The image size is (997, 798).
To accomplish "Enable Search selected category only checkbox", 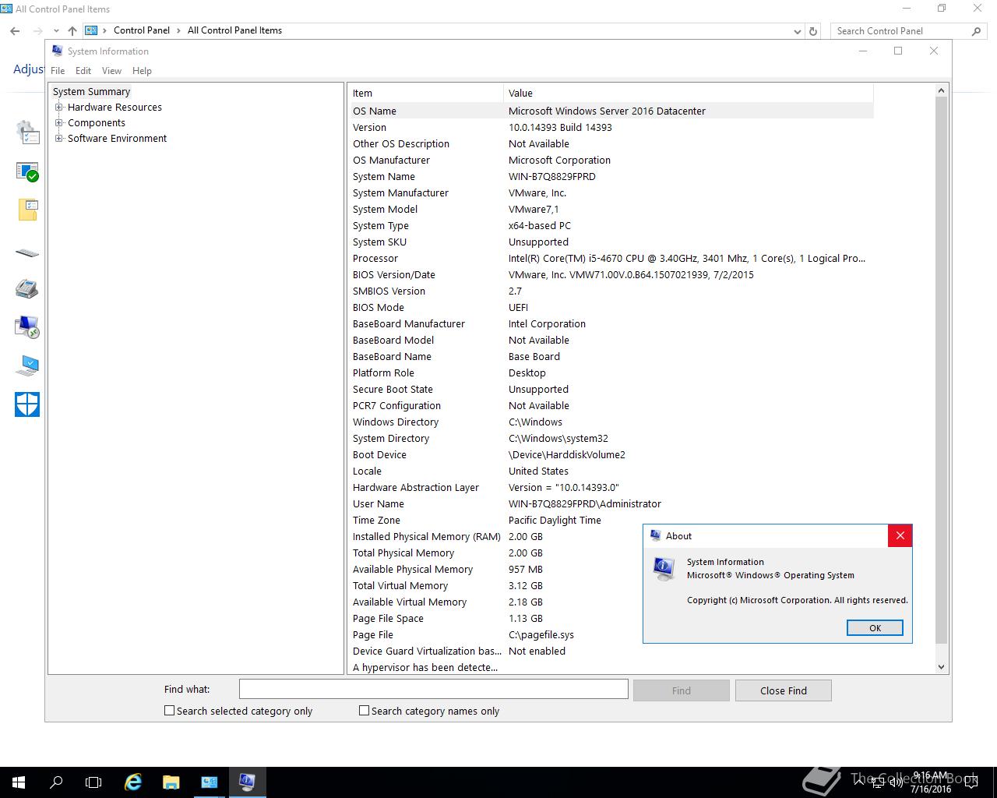I will tap(169, 711).
